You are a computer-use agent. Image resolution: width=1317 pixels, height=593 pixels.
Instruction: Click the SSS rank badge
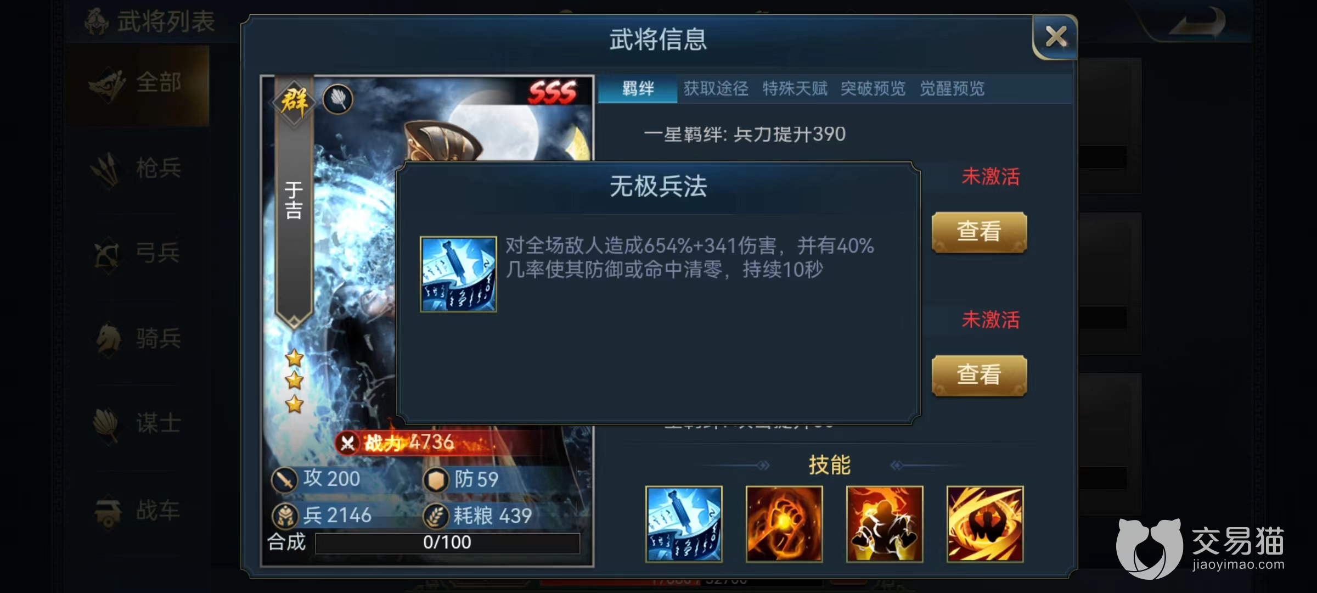point(553,92)
